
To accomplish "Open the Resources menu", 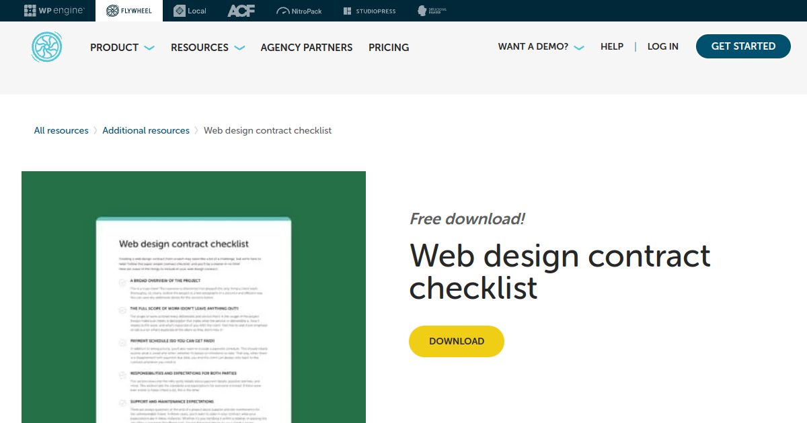I will coord(200,48).
